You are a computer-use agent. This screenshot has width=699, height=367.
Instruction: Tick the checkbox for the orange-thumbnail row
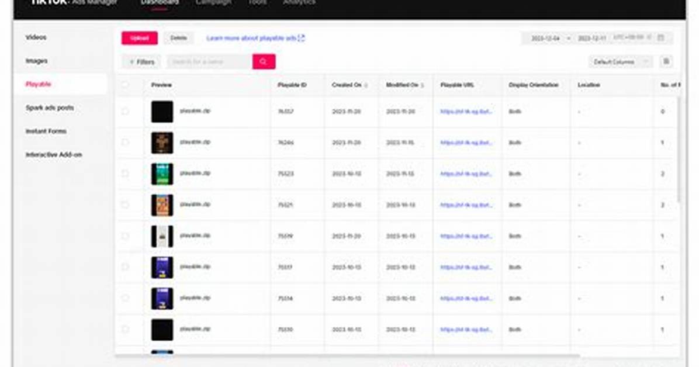[x=125, y=205]
